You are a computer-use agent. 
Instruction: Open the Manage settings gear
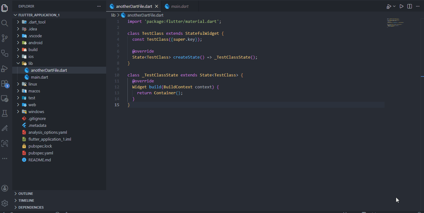pyautogui.click(x=5, y=203)
